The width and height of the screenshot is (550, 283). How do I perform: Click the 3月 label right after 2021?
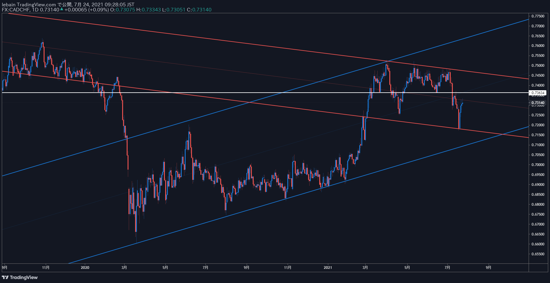tap(365, 267)
